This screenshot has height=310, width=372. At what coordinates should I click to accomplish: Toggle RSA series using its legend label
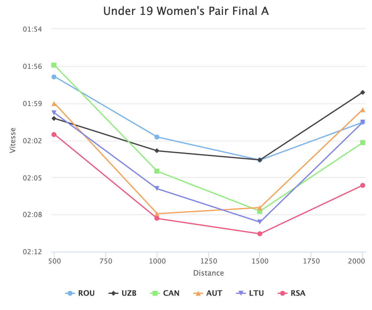(298, 293)
